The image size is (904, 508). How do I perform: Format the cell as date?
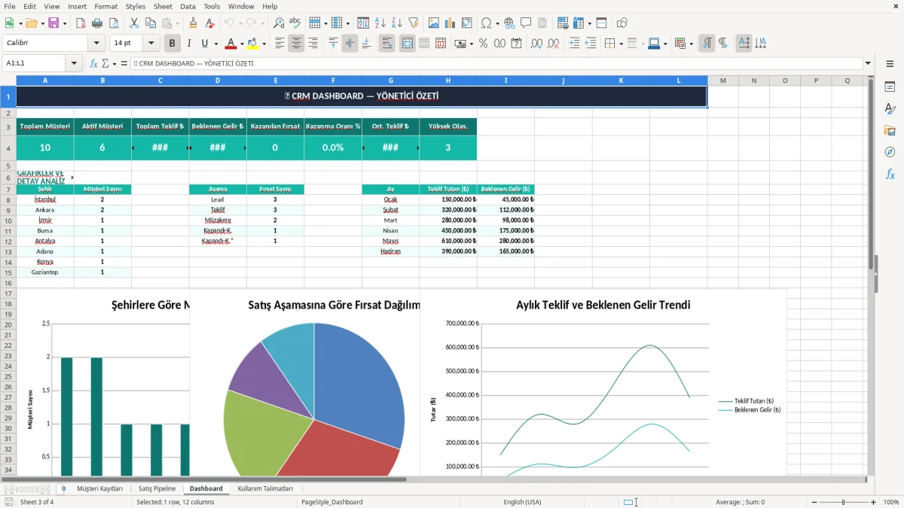click(x=516, y=44)
